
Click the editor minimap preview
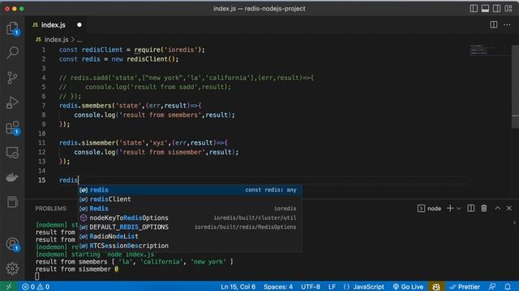point(490,50)
